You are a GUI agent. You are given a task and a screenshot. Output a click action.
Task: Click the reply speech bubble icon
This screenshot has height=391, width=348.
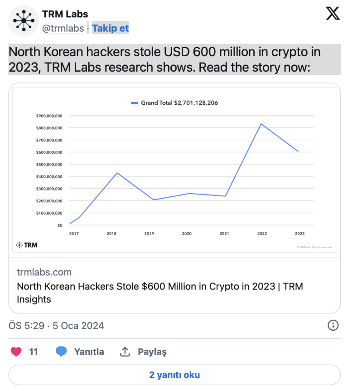[61, 352]
